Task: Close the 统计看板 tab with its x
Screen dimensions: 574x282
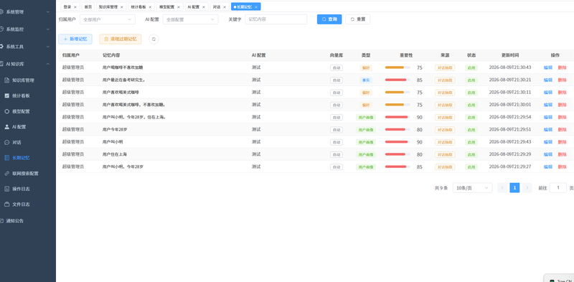Action: [x=151, y=7]
